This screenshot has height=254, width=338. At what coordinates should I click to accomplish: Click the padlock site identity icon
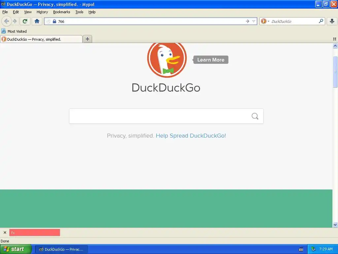(x=54, y=21)
